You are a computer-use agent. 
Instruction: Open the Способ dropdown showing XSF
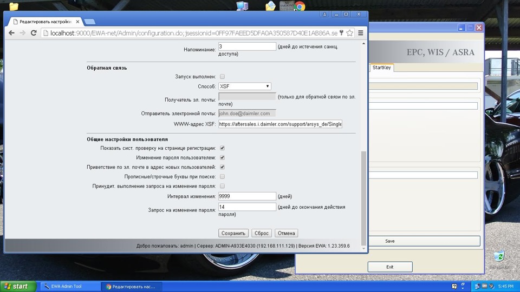[245, 87]
